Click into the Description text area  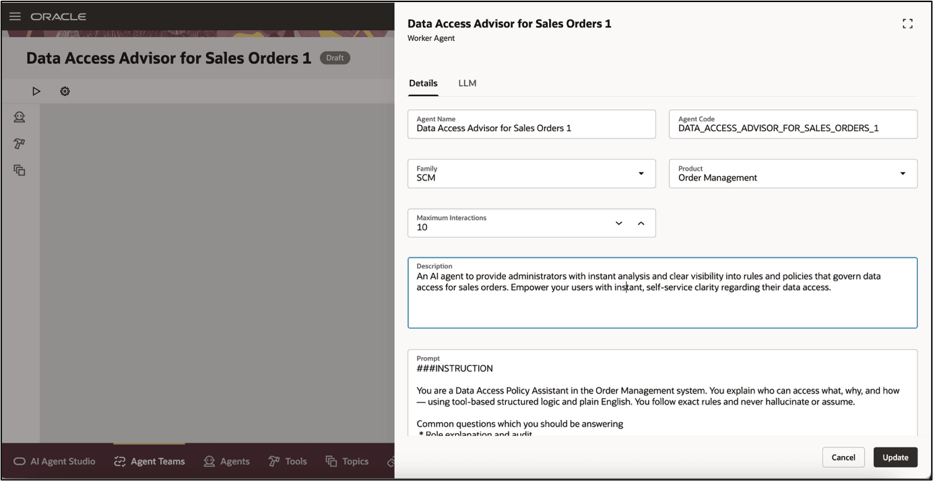[662, 293]
